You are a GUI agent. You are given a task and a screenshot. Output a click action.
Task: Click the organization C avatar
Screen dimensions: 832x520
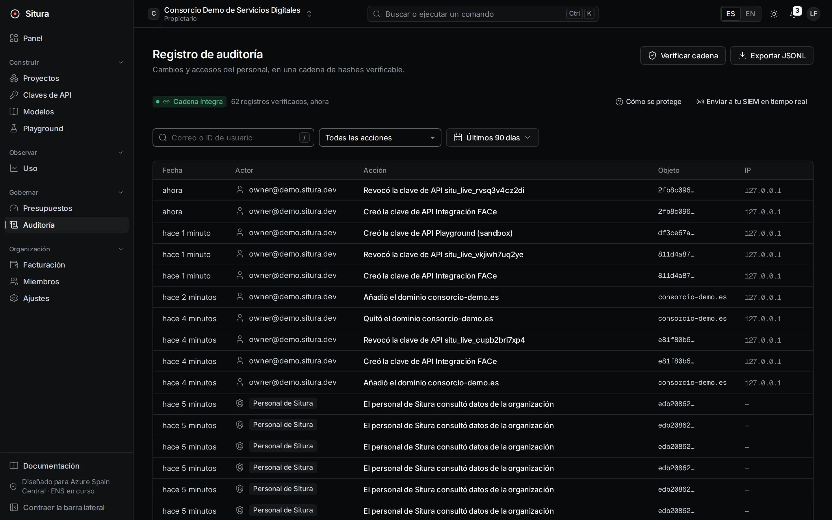[154, 14]
